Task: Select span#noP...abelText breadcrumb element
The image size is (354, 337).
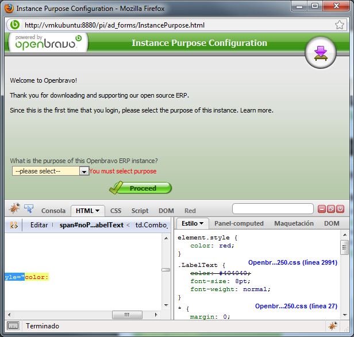Action: click(91, 225)
